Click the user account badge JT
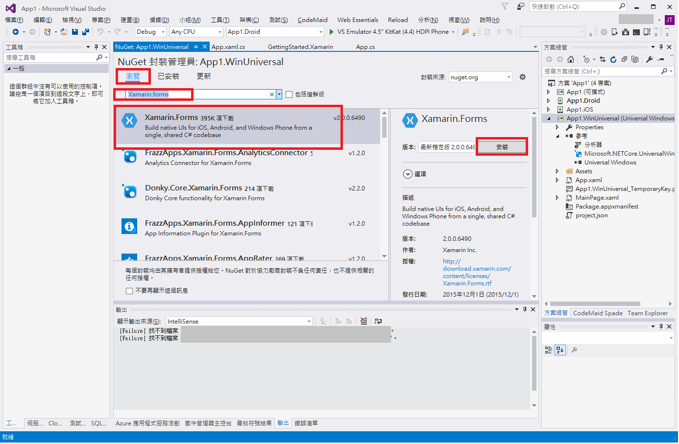 point(669,20)
